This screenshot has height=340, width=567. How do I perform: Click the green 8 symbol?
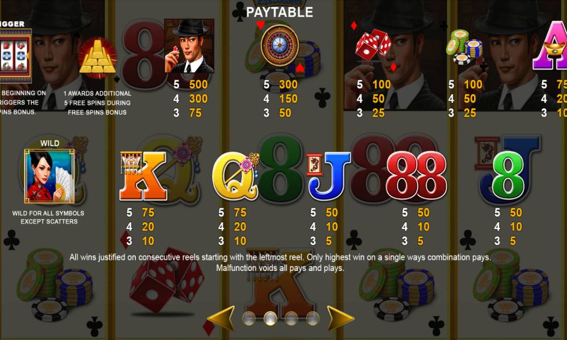(508, 176)
